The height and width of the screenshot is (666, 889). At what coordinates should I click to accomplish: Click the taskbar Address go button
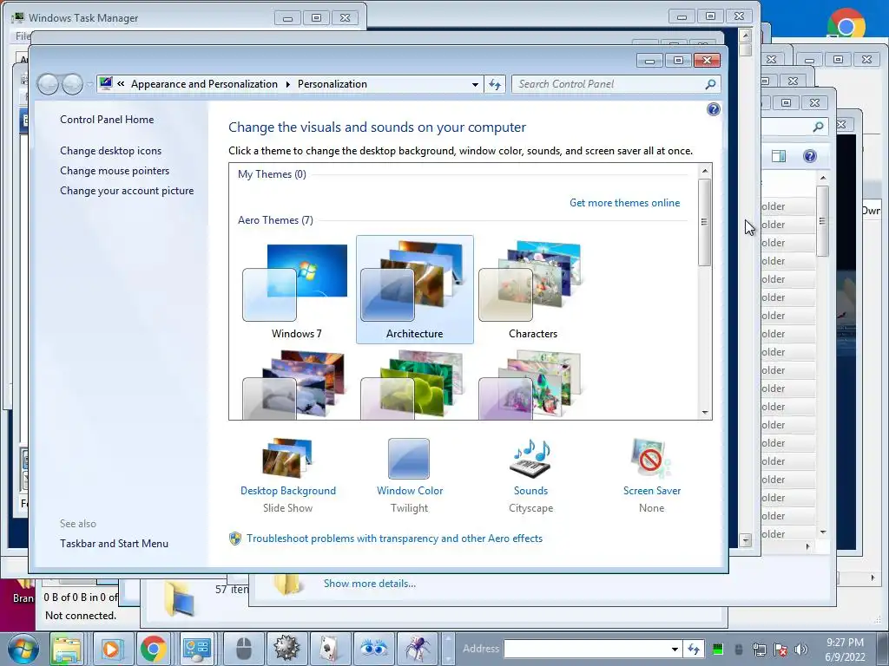(x=694, y=649)
